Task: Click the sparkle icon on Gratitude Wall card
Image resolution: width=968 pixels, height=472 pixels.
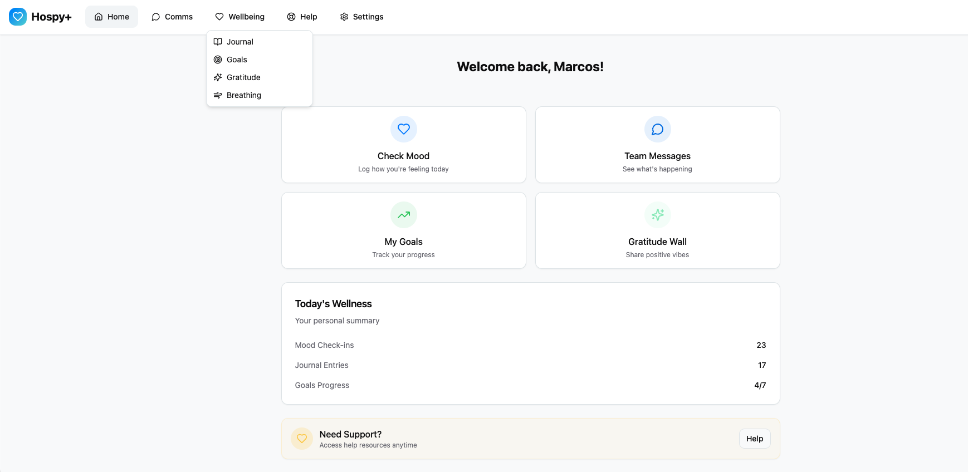Action: pos(658,215)
